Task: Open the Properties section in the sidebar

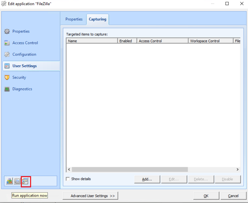Action: pyautogui.click(x=21, y=31)
